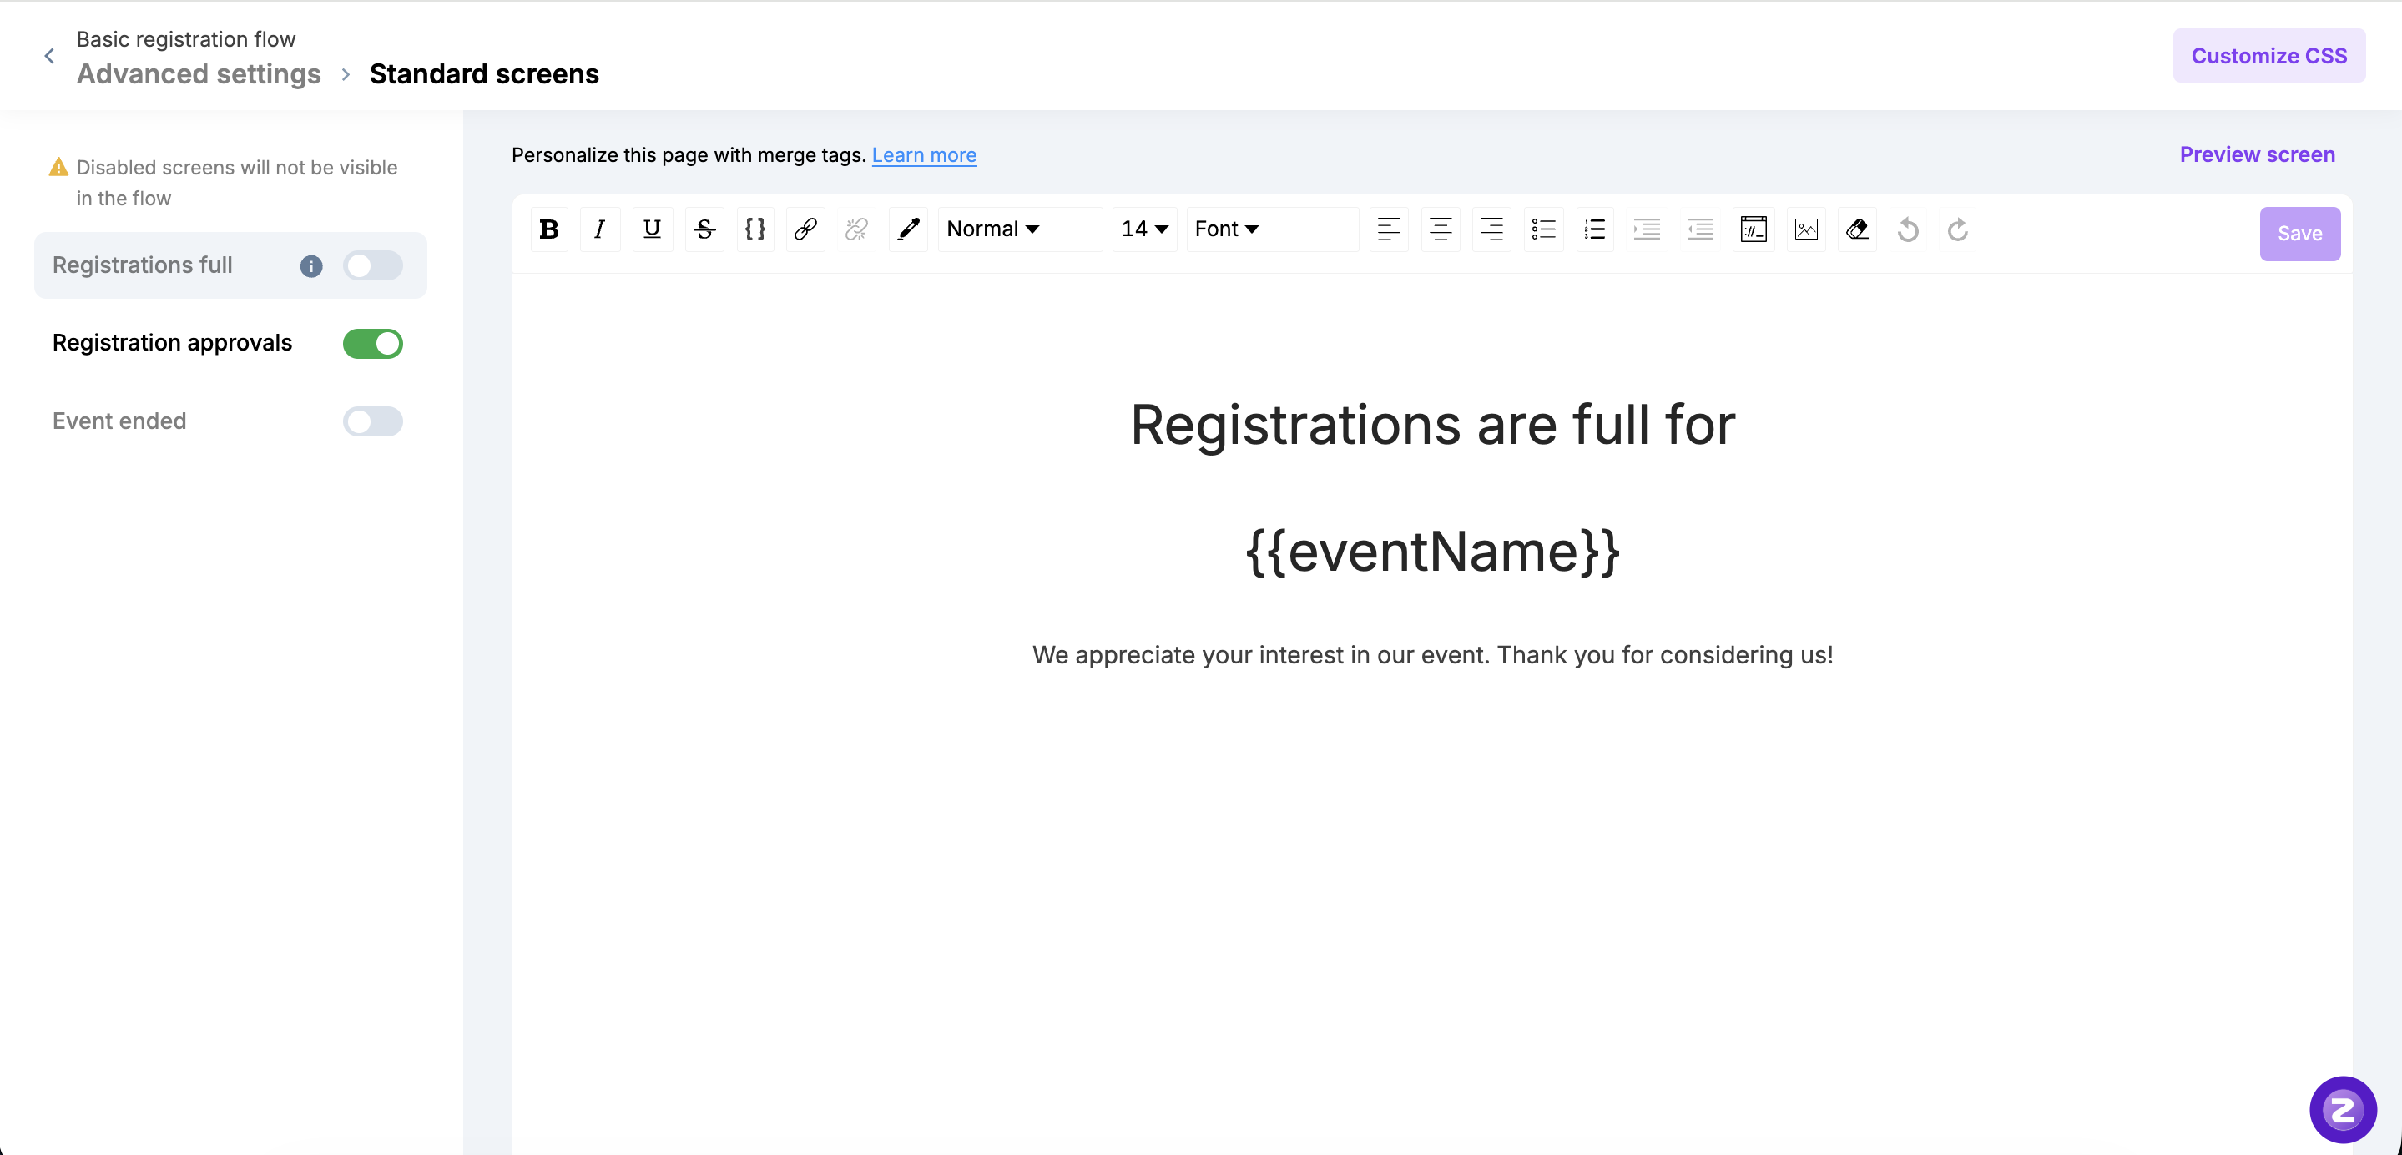Disable the Registration approvals toggle
Image resolution: width=2402 pixels, height=1155 pixels.
click(x=372, y=344)
